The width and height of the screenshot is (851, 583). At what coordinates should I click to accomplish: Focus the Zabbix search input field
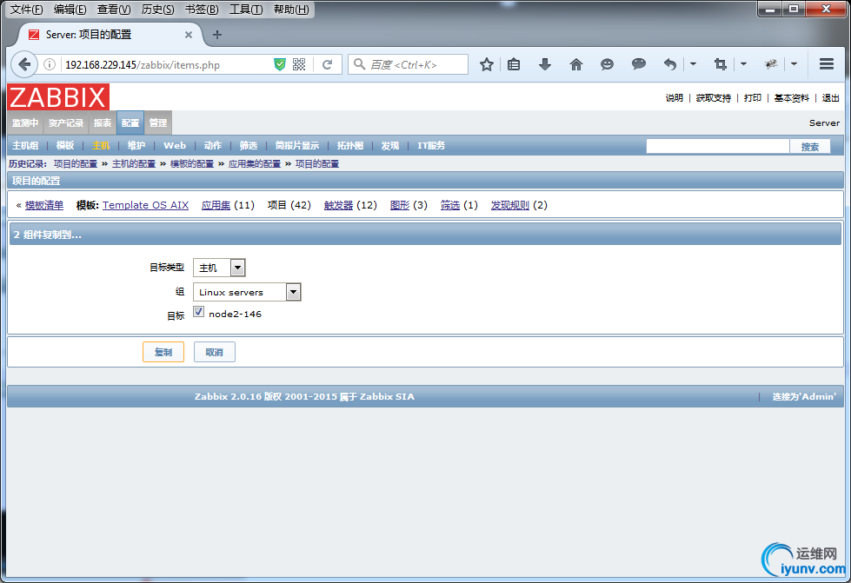pos(717,147)
